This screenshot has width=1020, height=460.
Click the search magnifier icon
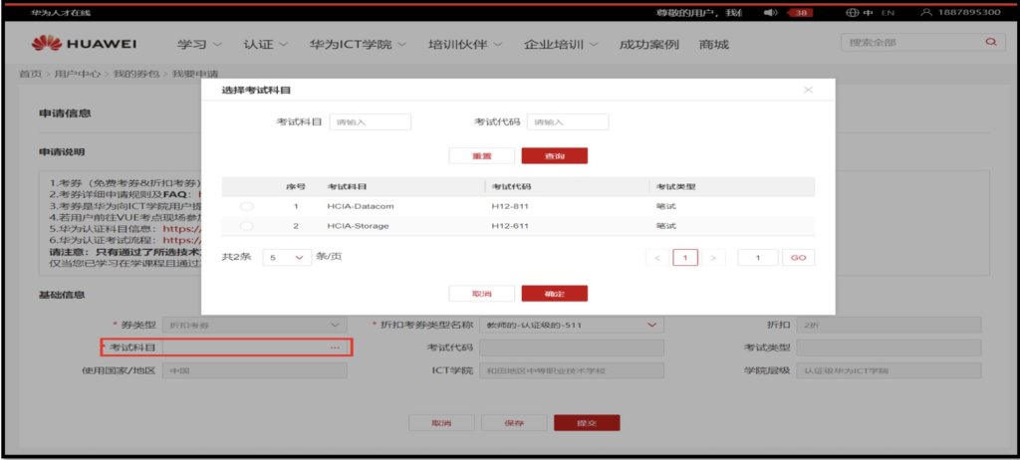pyautogui.click(x=989, y=43)
